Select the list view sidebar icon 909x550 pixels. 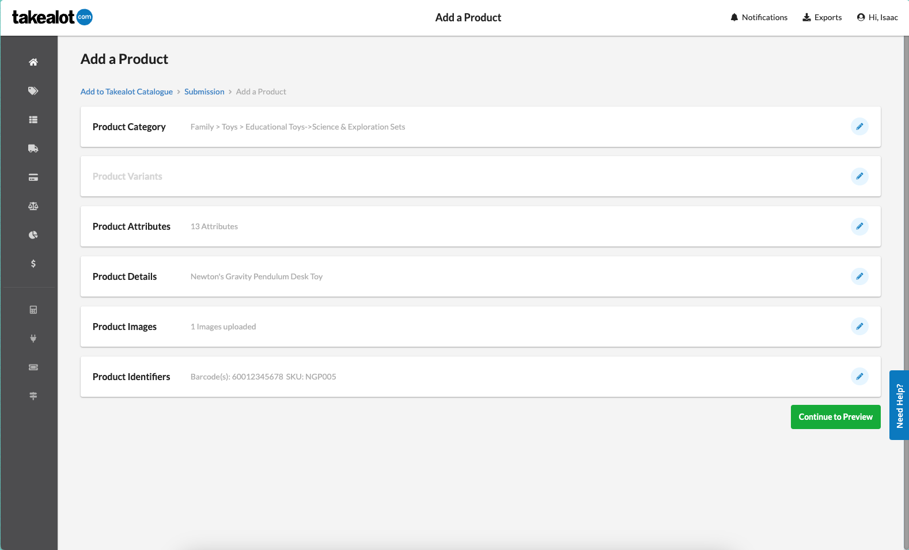(33, 120)
